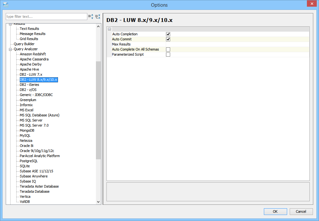Click the Options window app icon

coord(6,5)
